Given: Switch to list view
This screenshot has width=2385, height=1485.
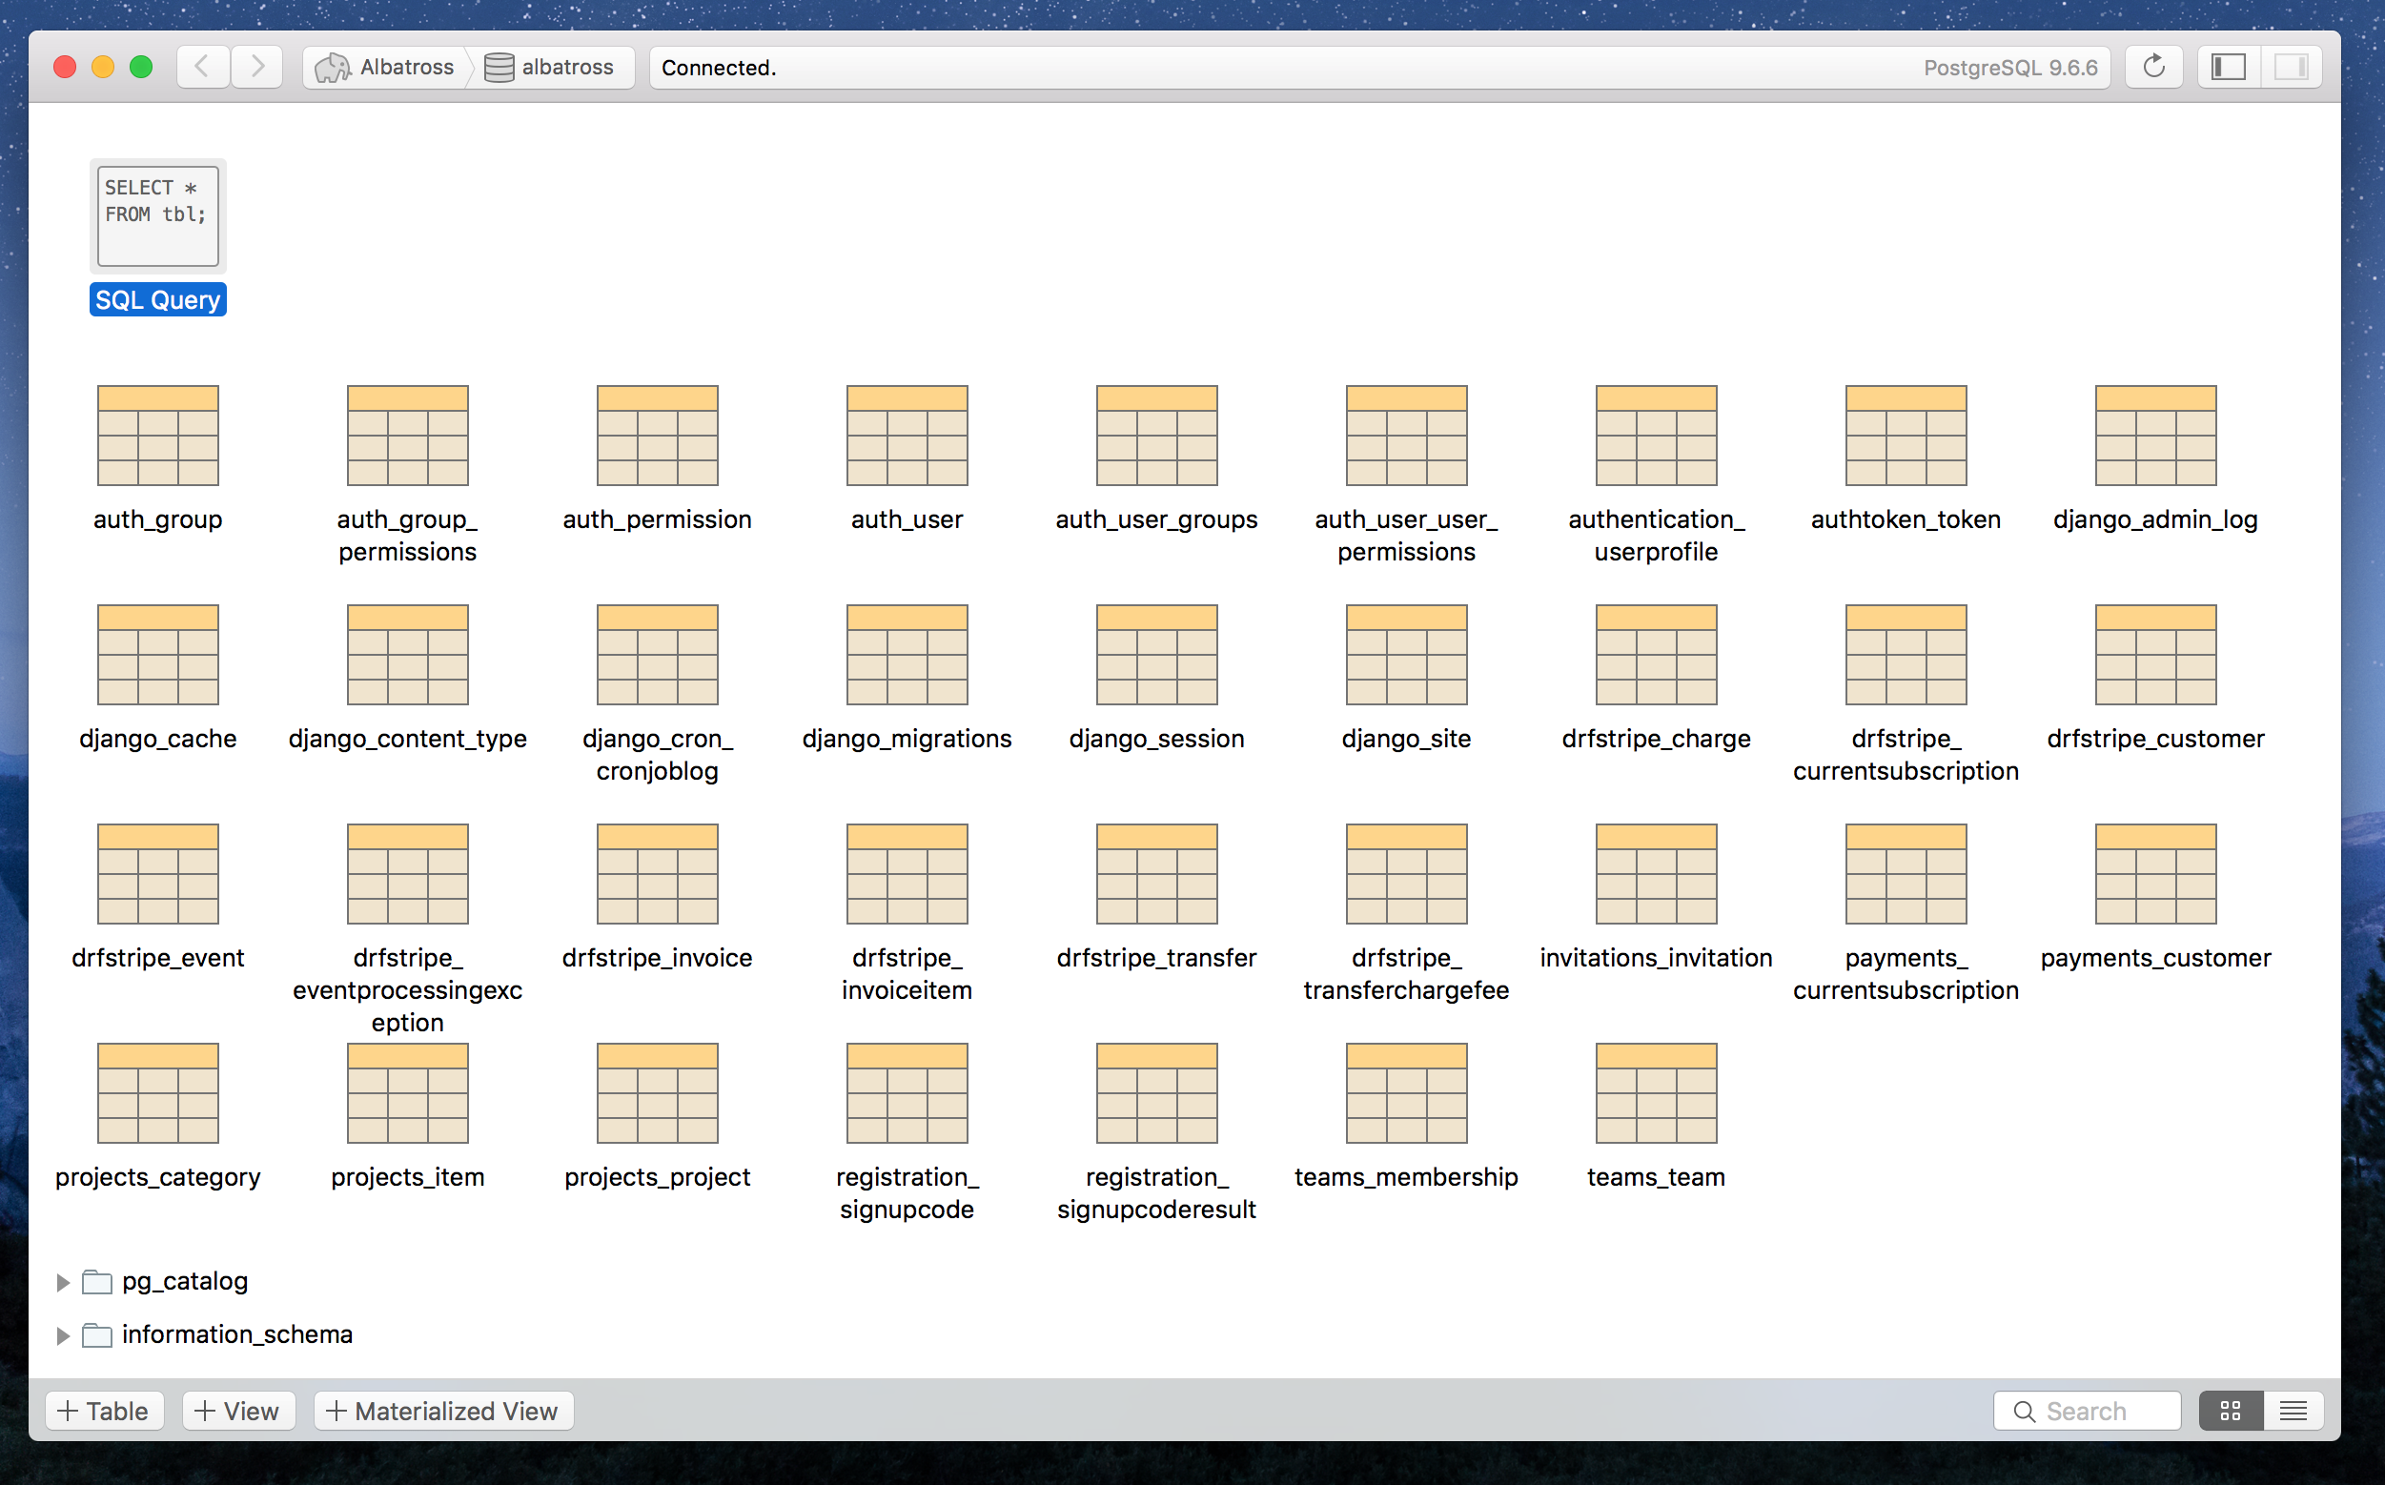Looking at the screenshot, I should pos(2293,1411).
